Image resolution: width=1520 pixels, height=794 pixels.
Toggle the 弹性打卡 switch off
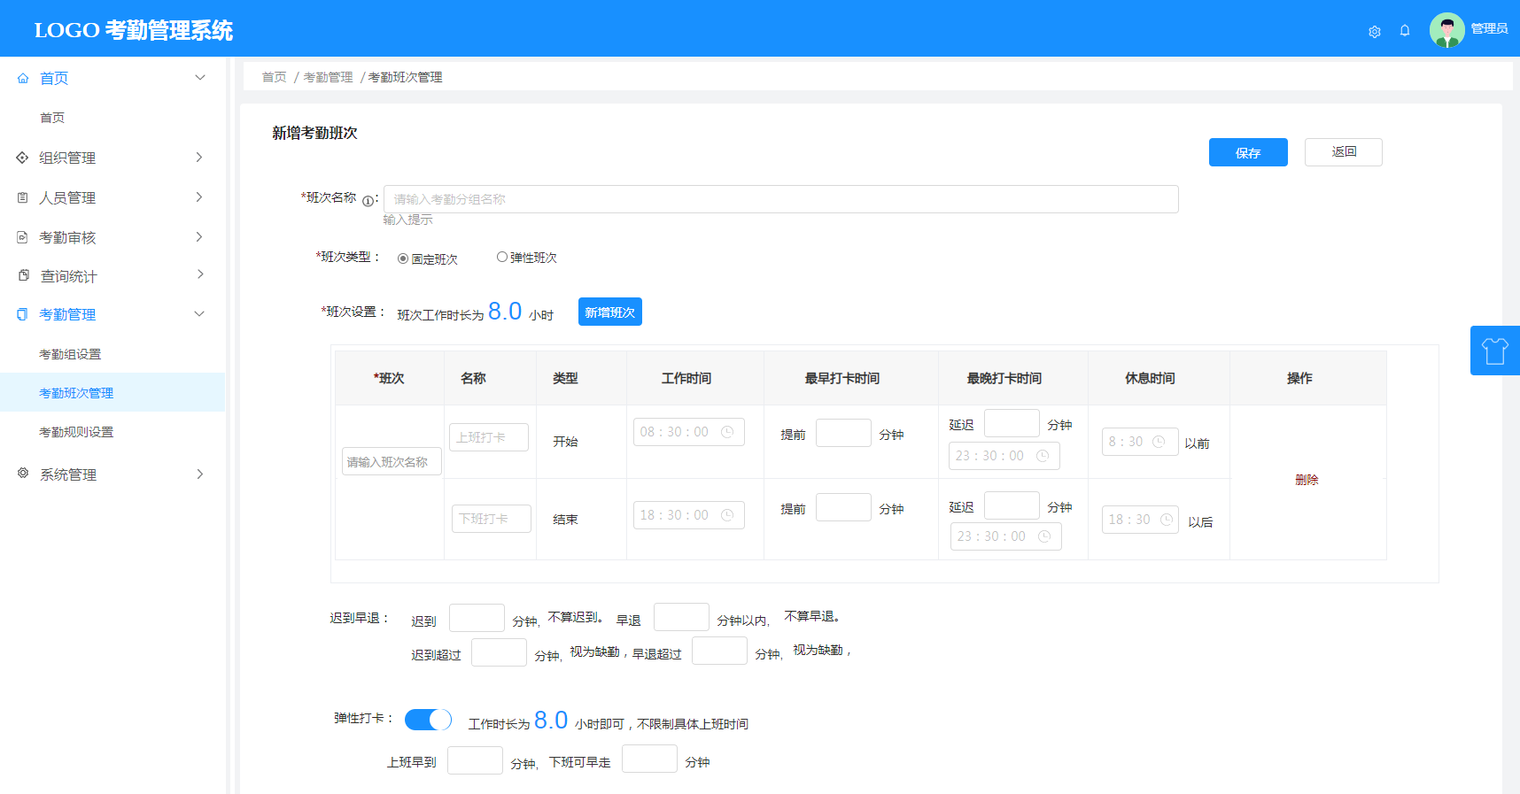(x=428, y=720)
